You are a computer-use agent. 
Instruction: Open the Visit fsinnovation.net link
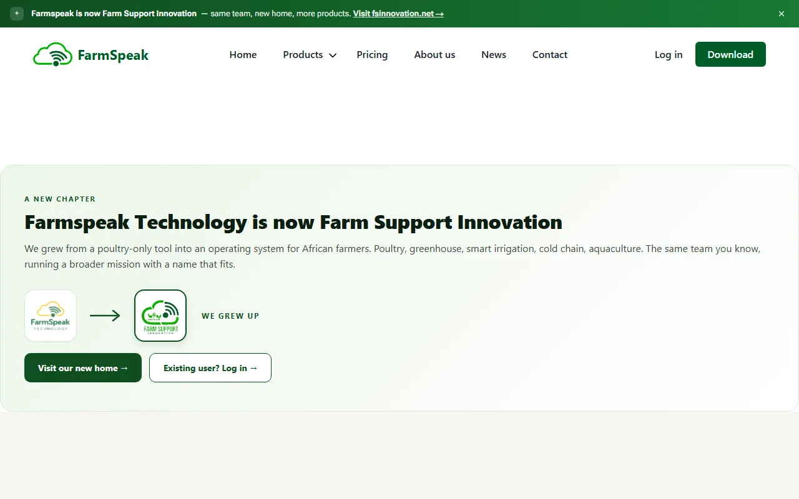(x=398, y=13)
